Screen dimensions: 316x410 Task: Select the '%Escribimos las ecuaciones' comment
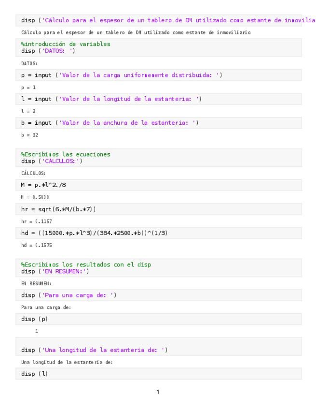click(x=66, y=154)
